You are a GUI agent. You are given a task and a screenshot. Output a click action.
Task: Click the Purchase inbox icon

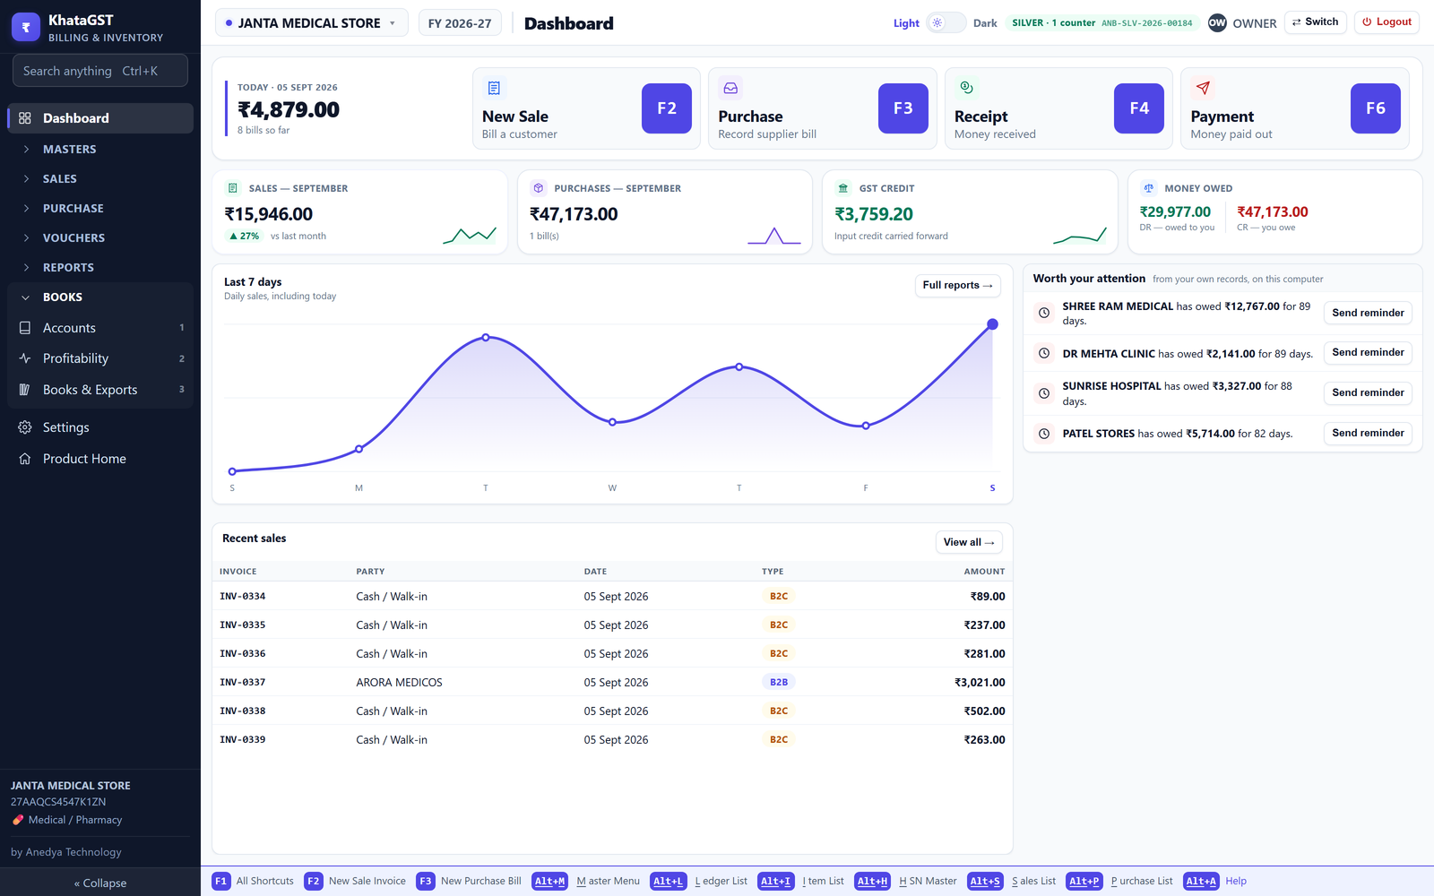point(730,88)
